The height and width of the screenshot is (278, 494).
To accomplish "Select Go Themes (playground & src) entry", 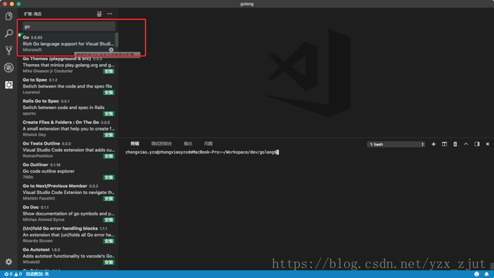I will [x=56, y=58].
